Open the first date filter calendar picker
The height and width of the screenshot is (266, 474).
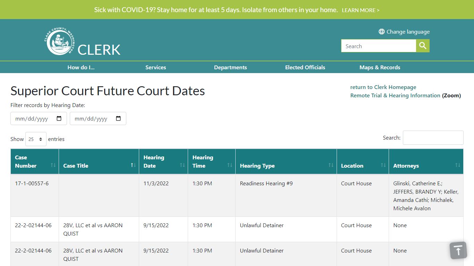coord(59,118)
